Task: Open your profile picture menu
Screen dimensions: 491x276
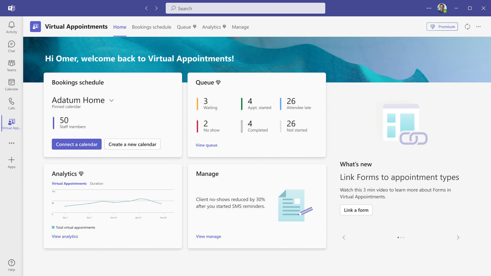Action: (x=442, y=8)
